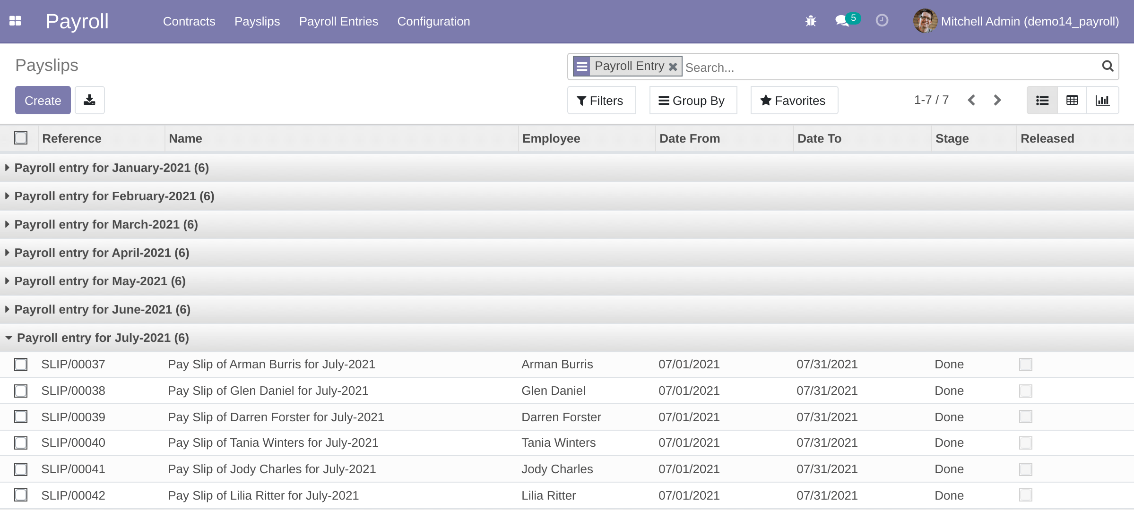The height and width of the screenshot is (510, 1134).
Task: Open the Group By dropdown
Action: coord(693,100)
